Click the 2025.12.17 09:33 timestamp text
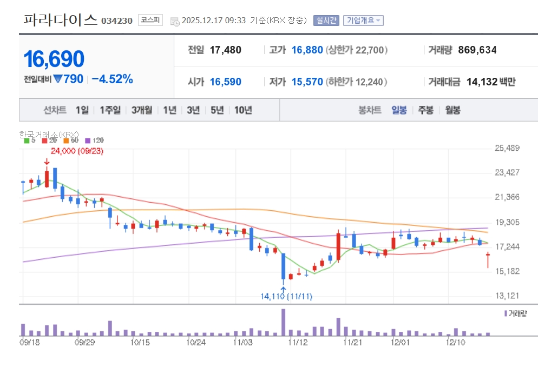This screenshot has width=538, height=368. [214, 21]
